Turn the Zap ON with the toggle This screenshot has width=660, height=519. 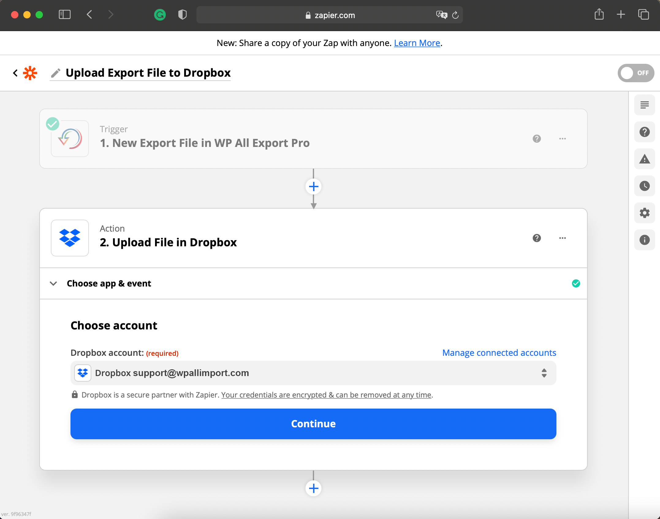[635, 73]
